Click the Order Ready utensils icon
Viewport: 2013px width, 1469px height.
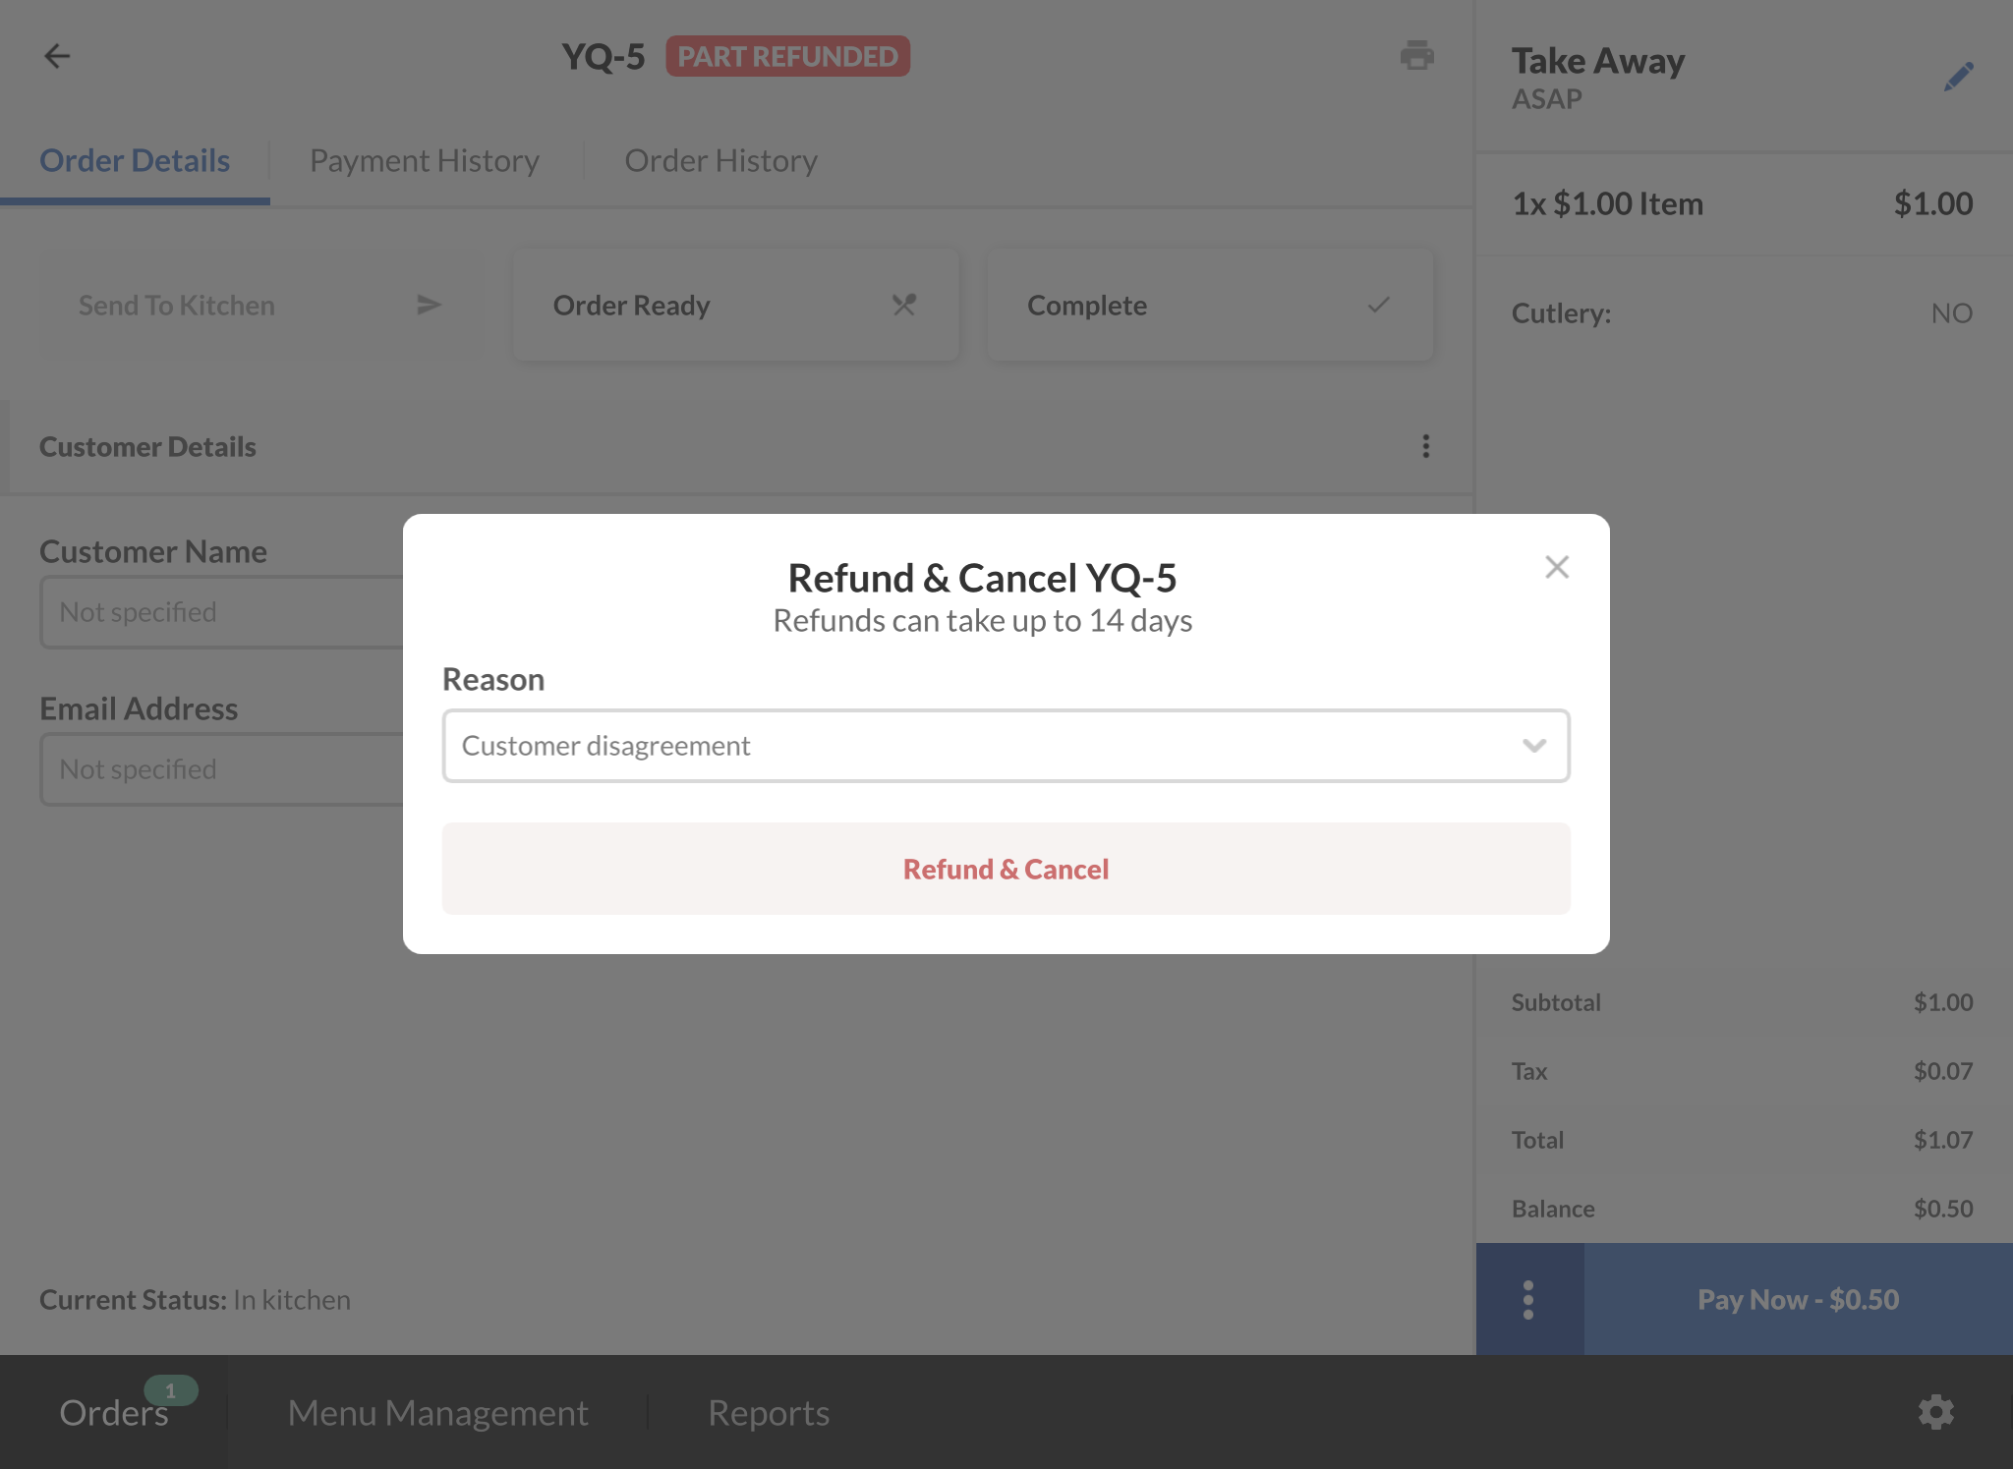903,305
